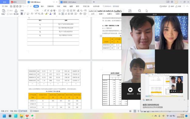Open the 文件 menu

tap(5, 6)
